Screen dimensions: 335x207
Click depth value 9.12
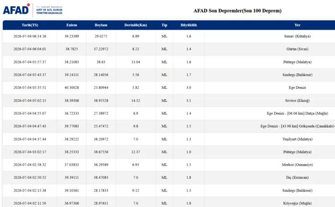135,190
